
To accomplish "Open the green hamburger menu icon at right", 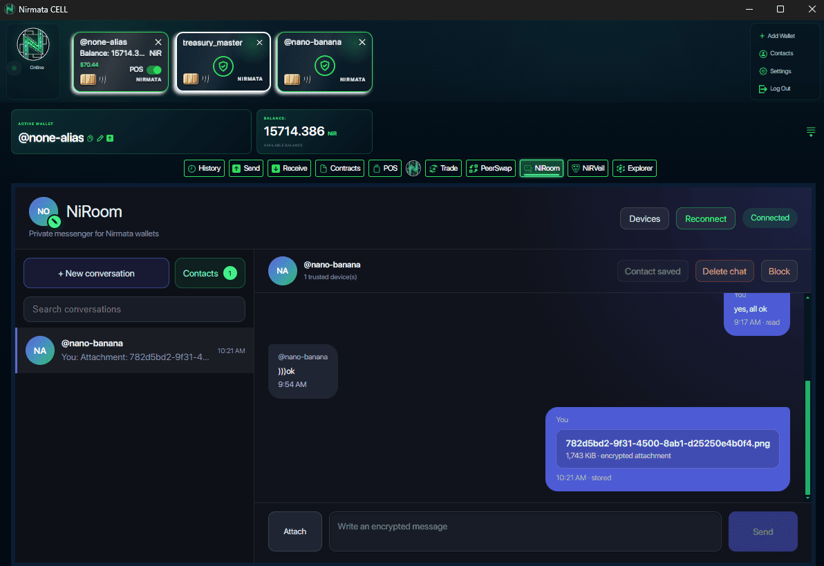I will pyautogui.click(x=811, y=131).
